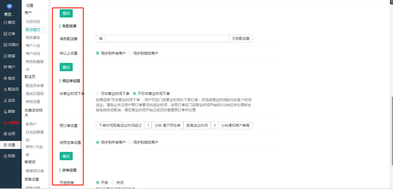Open 商户活动 submenu item

(x=33, y=54)
